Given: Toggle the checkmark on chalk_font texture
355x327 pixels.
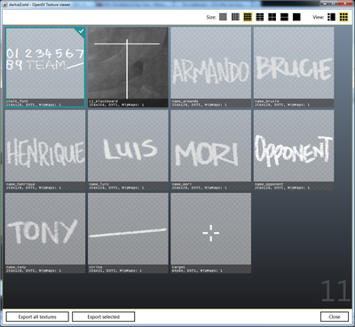Looking at the screenshot, I should click(x=81, y=31).
